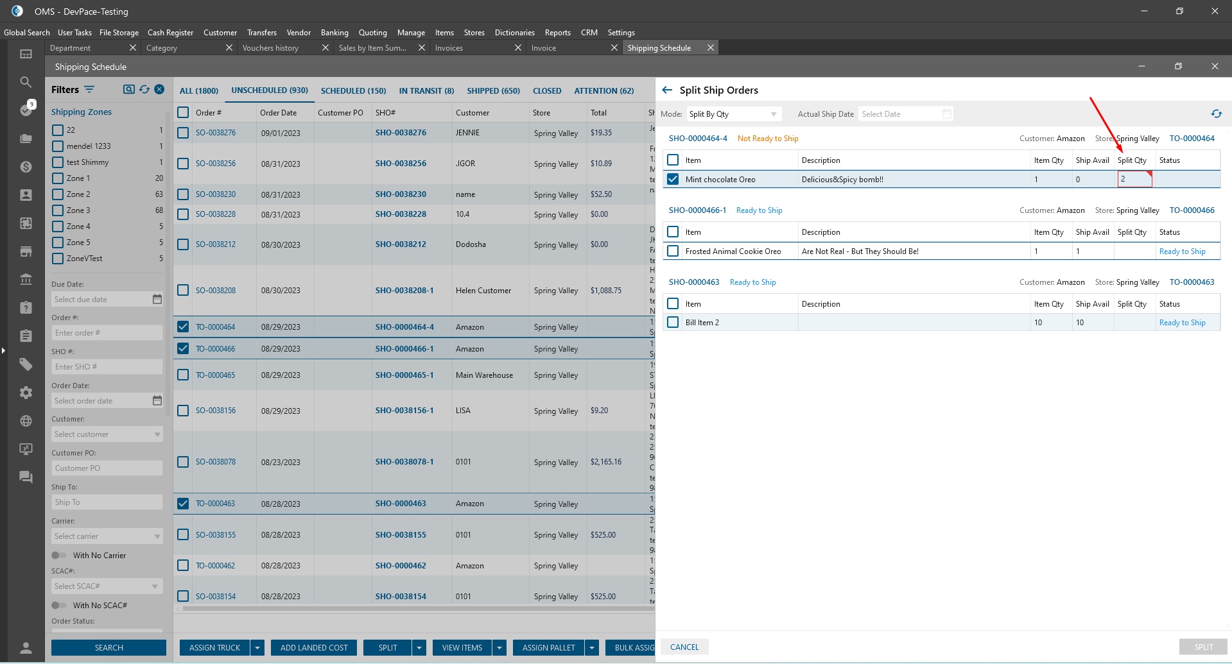
Task: Open the Reports menu
Action: (557, 33)
